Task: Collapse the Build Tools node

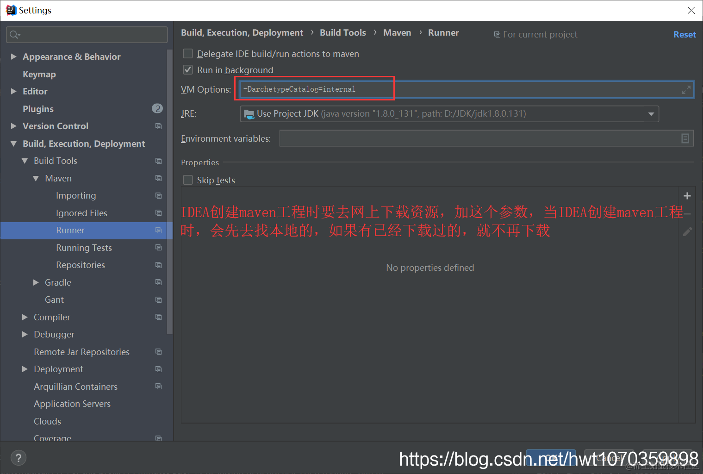Action: click(25, 161)
